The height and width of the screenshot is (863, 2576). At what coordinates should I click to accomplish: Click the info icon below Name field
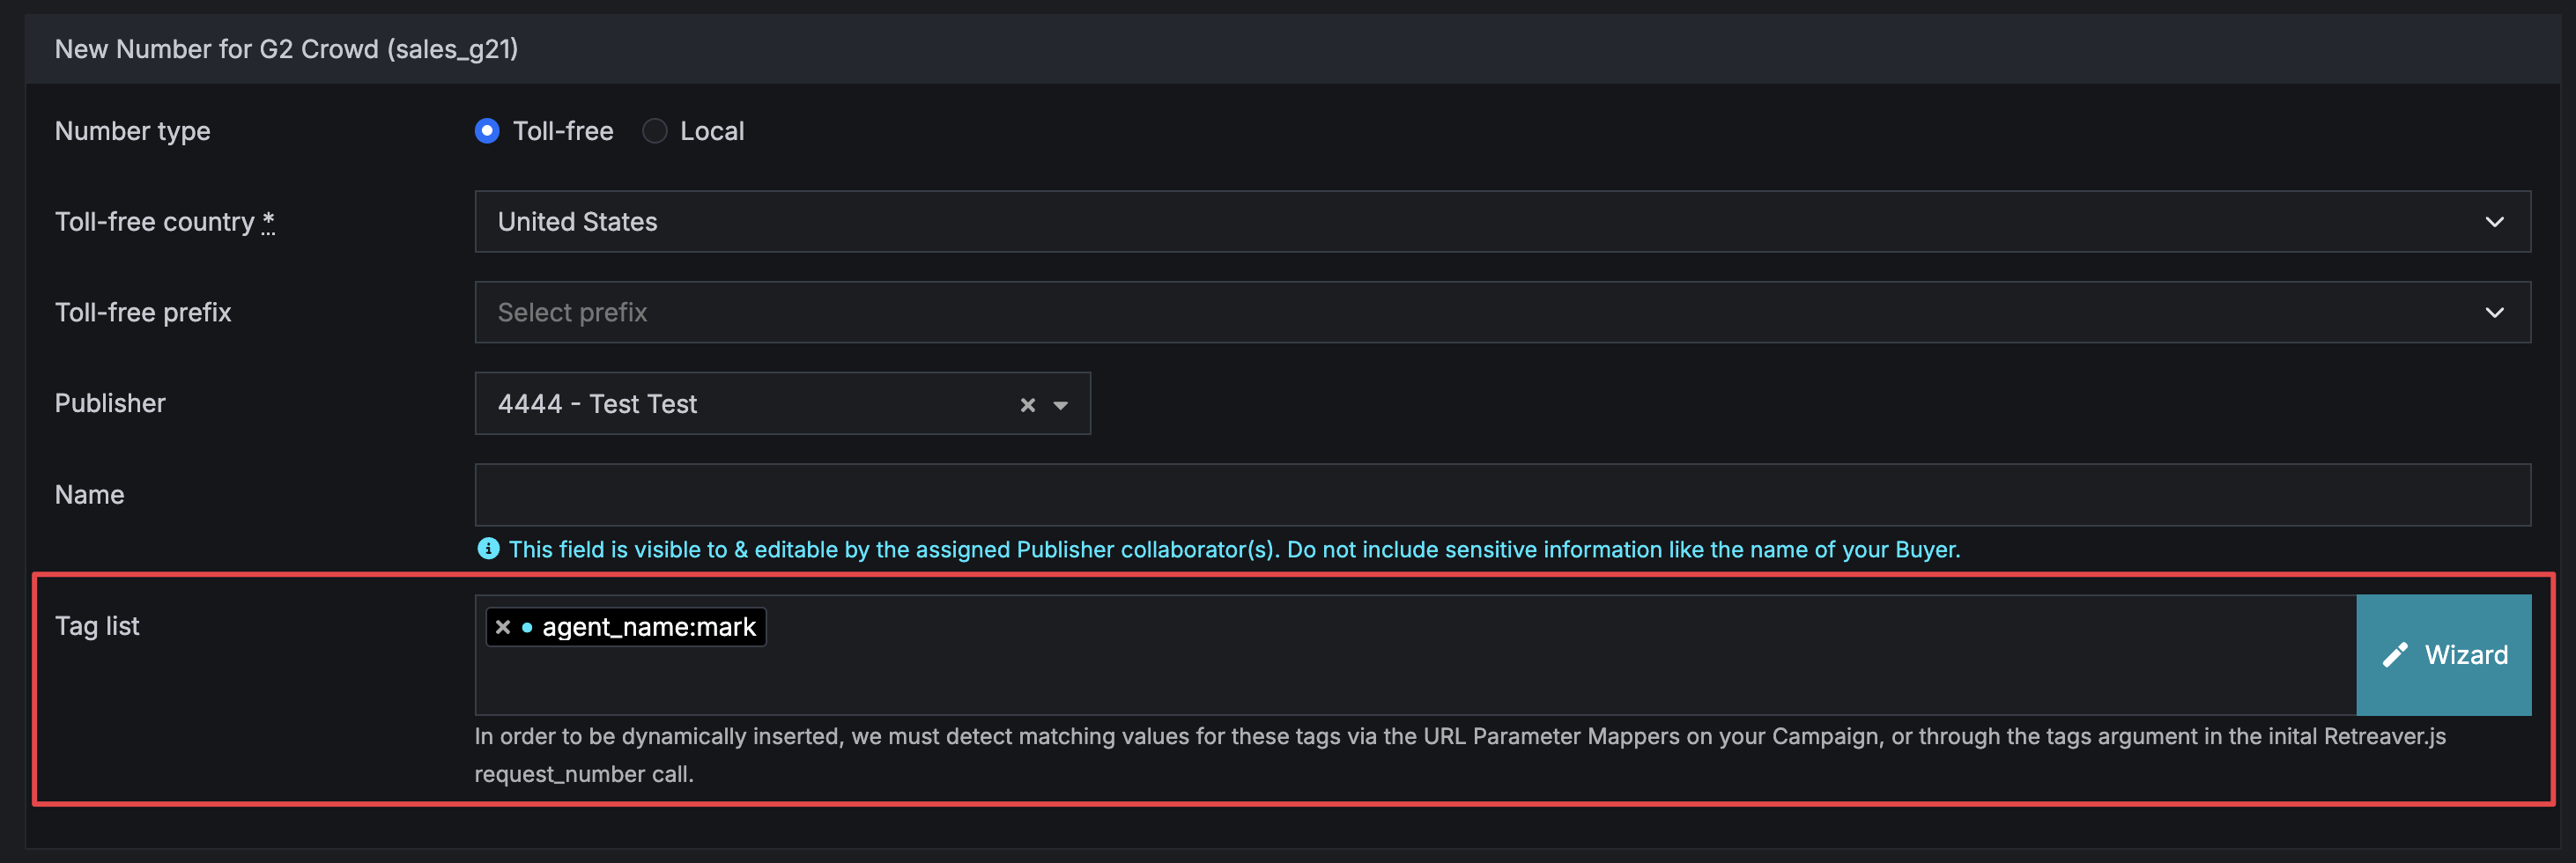tap(488, 549)
